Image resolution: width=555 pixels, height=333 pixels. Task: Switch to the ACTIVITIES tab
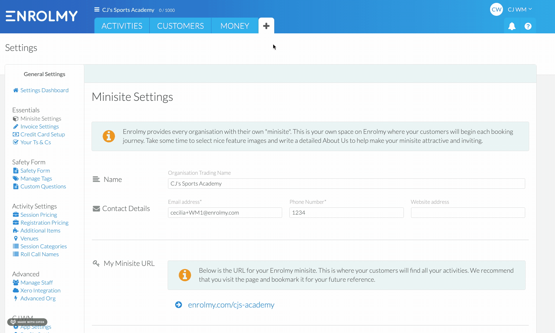(x=122, y=26)
